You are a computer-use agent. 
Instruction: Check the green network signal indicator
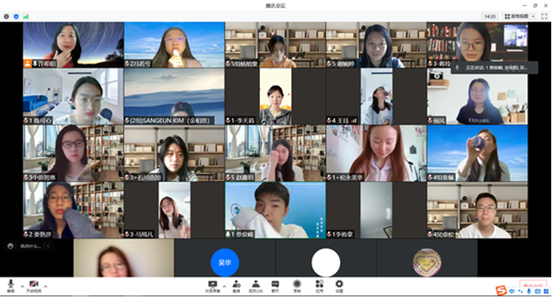tap(25, 17)
